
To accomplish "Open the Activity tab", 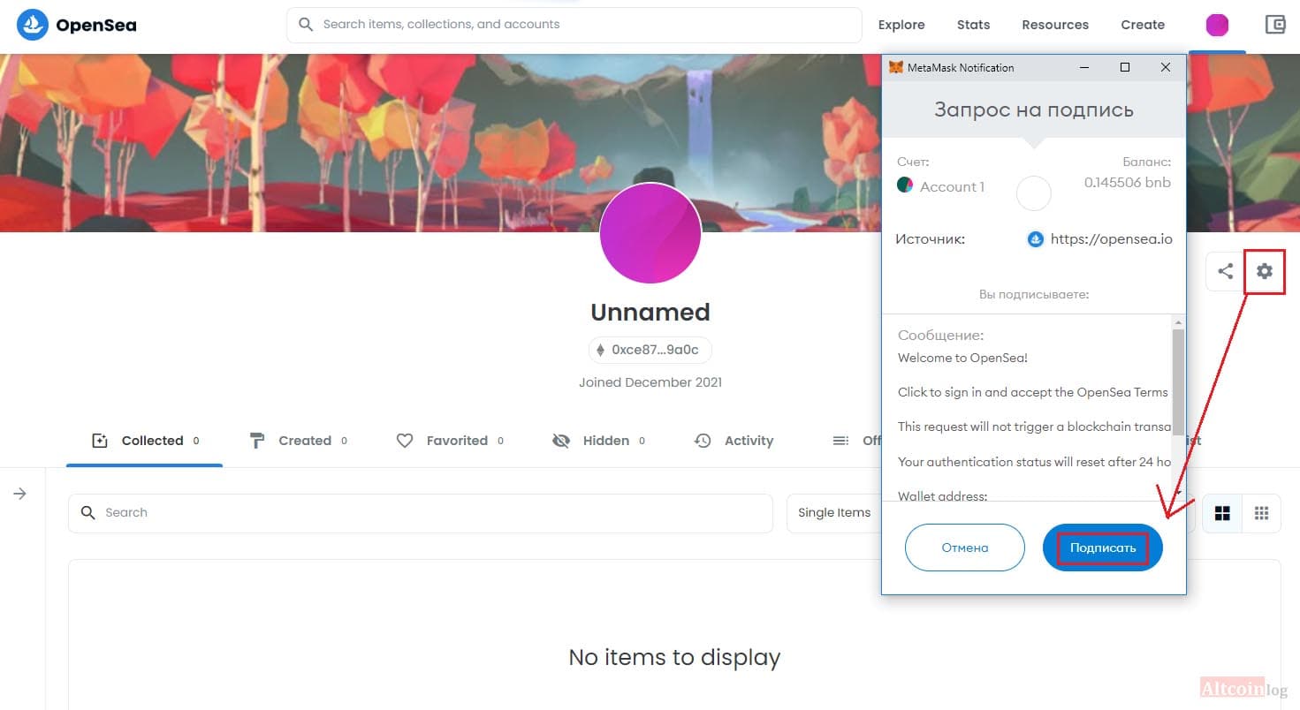I will pyautogui.click(x=734, y=441).
